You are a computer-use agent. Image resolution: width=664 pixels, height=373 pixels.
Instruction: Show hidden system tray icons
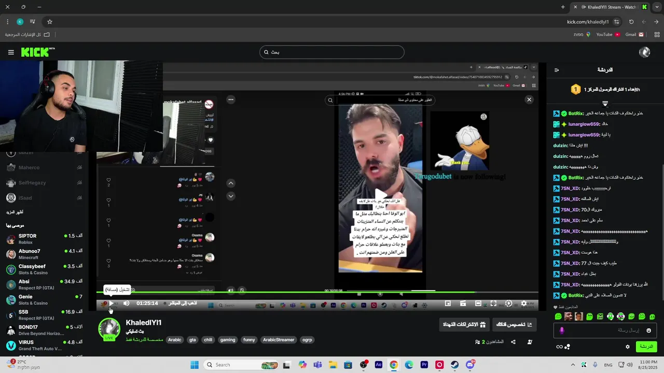(573, 365)
